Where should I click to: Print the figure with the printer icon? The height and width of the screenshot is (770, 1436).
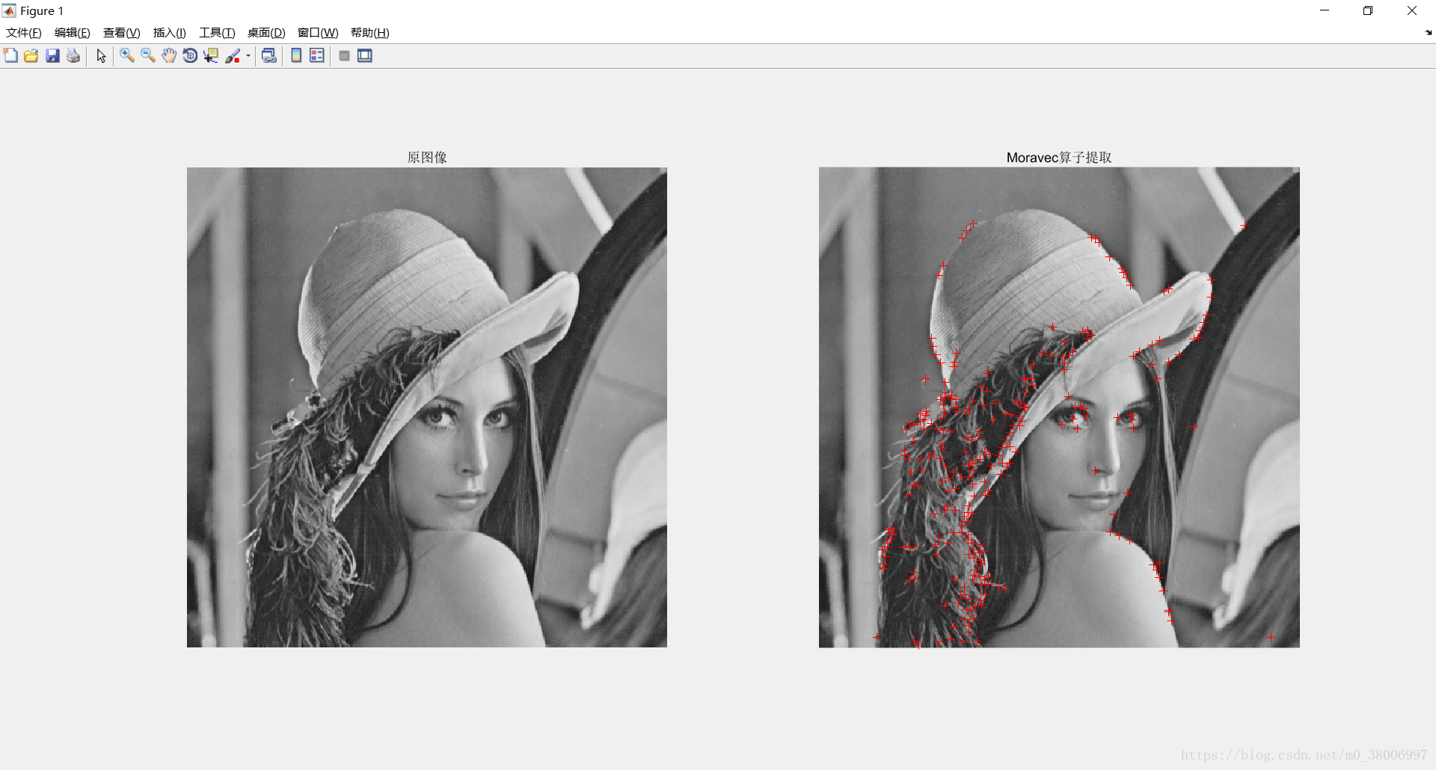(x=73, y=56)
